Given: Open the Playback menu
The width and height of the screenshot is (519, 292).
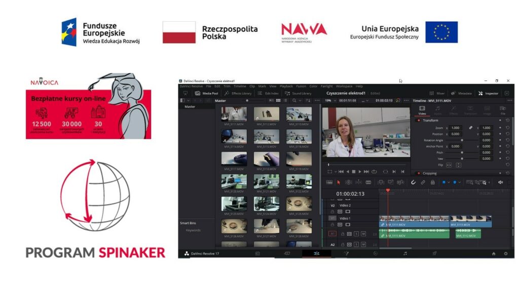Looking at the screenshot, I should (x=286, y=86).
